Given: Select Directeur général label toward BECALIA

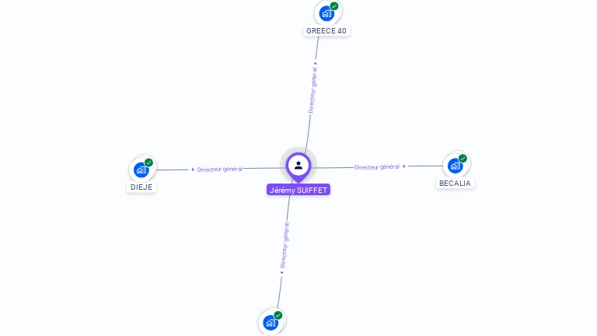Looking at the screenshot, I should 377,167.
